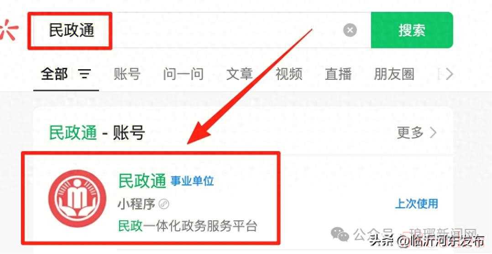The image size is (492, 254).
Task: Click the 上次使用 label
Action: (416, 203)
